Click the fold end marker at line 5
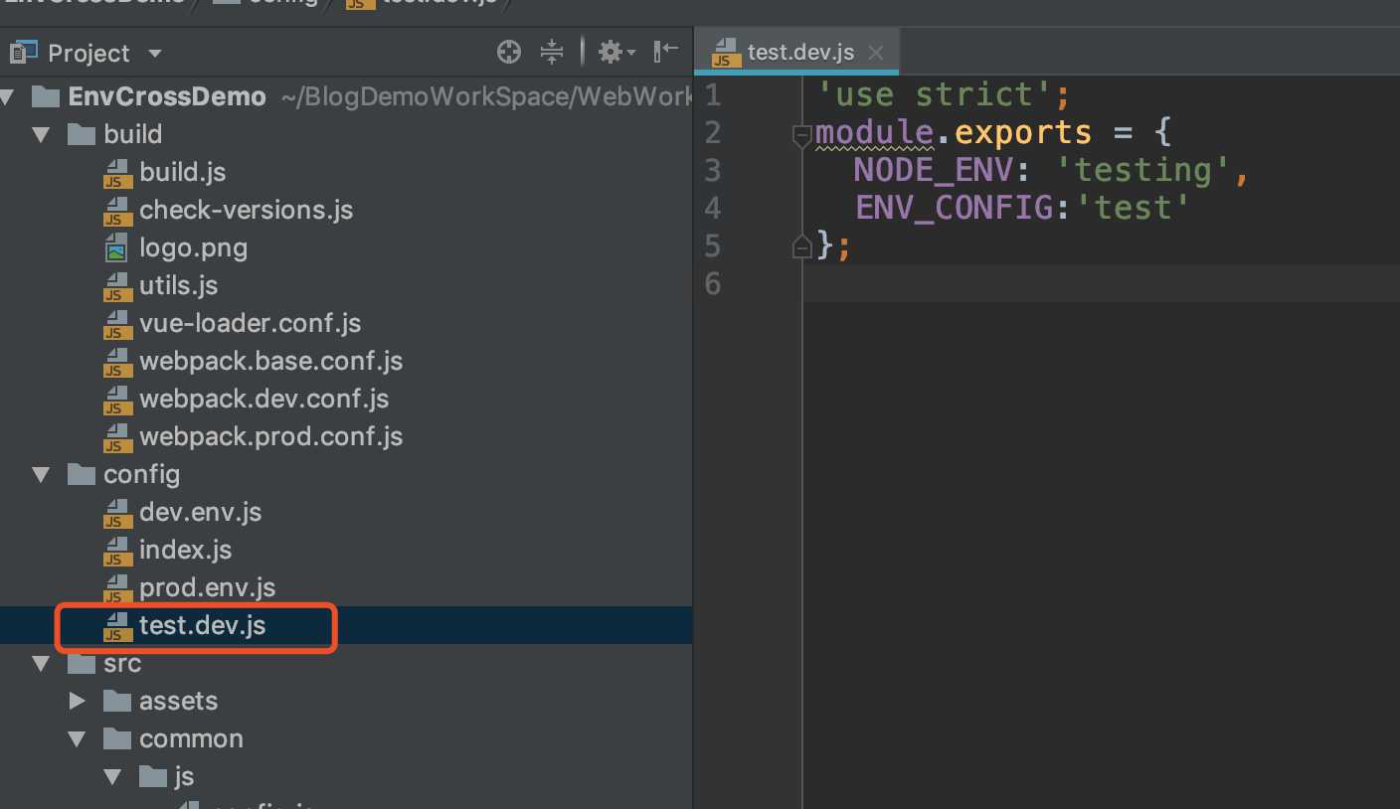Screen dimensions: 1400x809 point(801,246)
